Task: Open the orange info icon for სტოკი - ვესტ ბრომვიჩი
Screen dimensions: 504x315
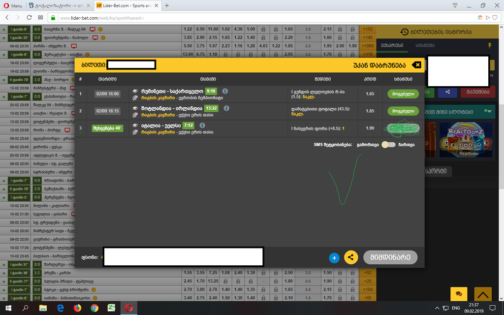Action: 94,289
